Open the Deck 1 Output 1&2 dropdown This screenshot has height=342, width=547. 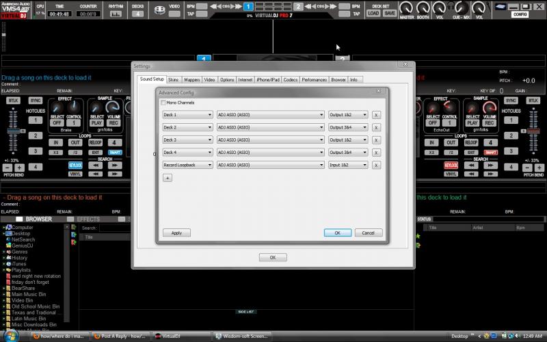(x=348, y=115)
